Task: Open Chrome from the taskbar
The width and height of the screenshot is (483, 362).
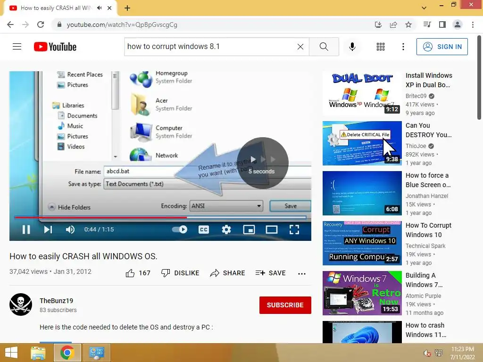Action: pyautogui.click(x=67, y=353)
